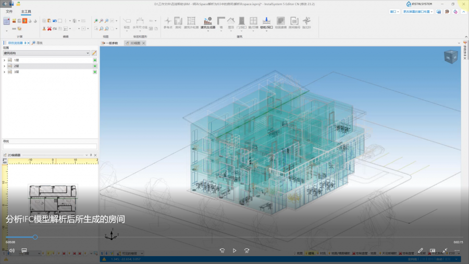The height and width of the screenshot is (264, 469).
Task: Expand the 1层 tree node
Action: (x=4, y=61)
